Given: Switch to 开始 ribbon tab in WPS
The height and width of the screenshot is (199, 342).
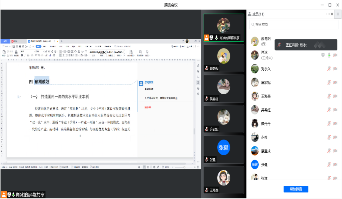Looking at the screenshot, I should pyautogui.click(x=39, y=46).
